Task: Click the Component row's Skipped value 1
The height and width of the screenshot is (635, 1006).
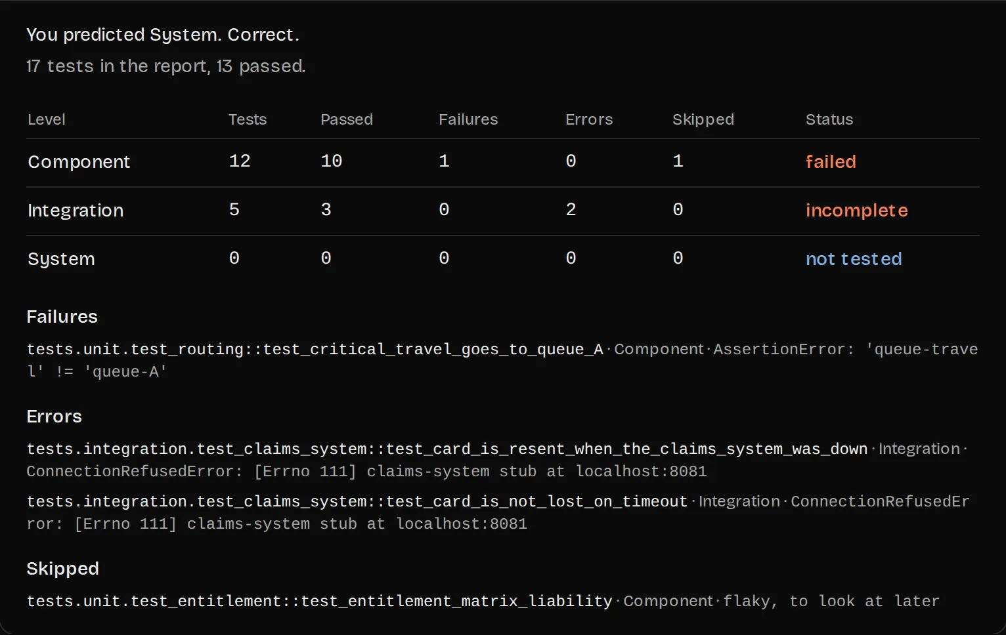Action: point(678,161)
